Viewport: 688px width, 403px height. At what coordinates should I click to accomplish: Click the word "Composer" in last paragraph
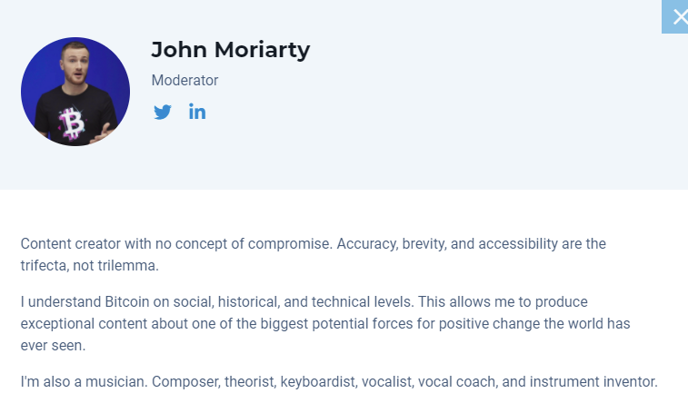[x=186, y=382]
